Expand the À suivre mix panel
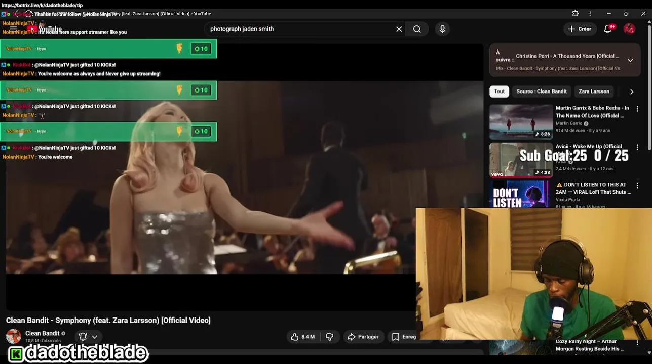The width and height of the screenshot is (652, 364). point(630,60)
